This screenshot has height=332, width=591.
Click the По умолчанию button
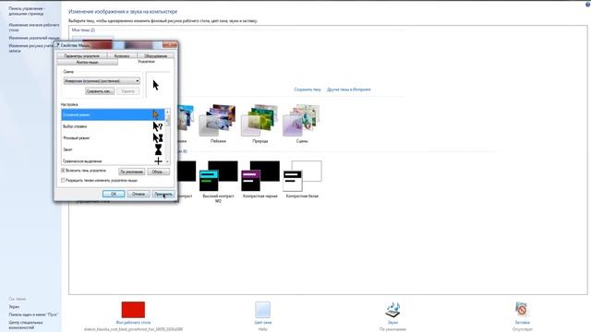(131, 172)
